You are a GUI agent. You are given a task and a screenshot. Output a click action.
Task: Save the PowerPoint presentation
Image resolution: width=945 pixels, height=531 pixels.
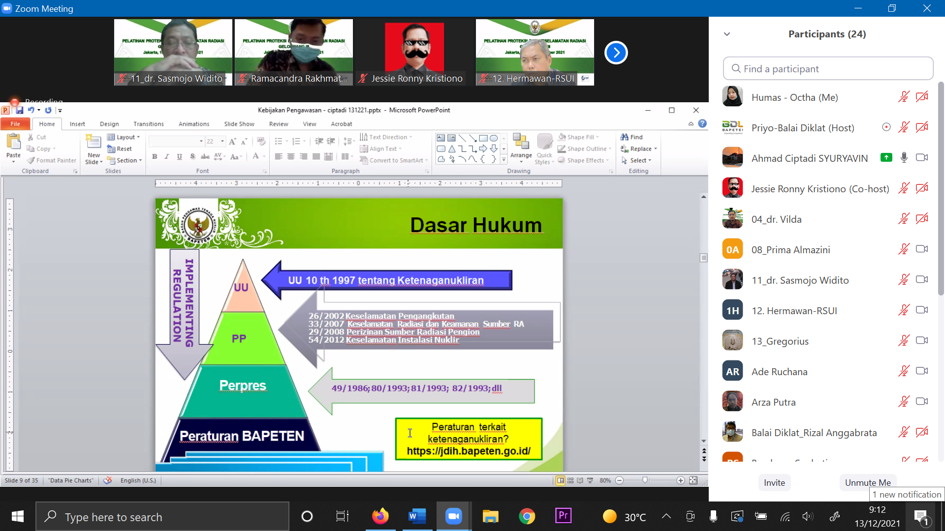click(x=20, y=110)
